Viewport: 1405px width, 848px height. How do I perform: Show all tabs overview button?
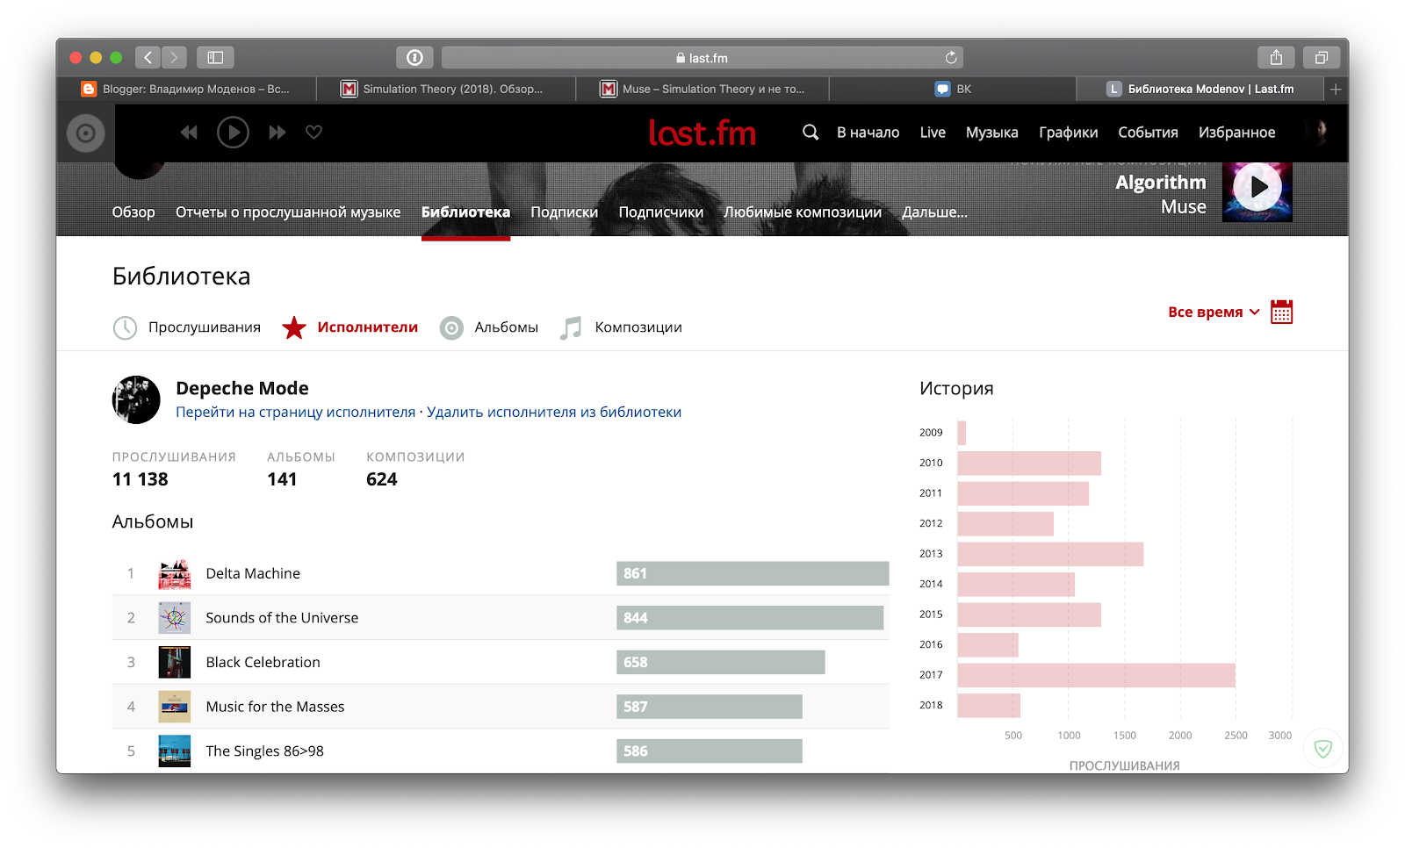point(1321,58)
